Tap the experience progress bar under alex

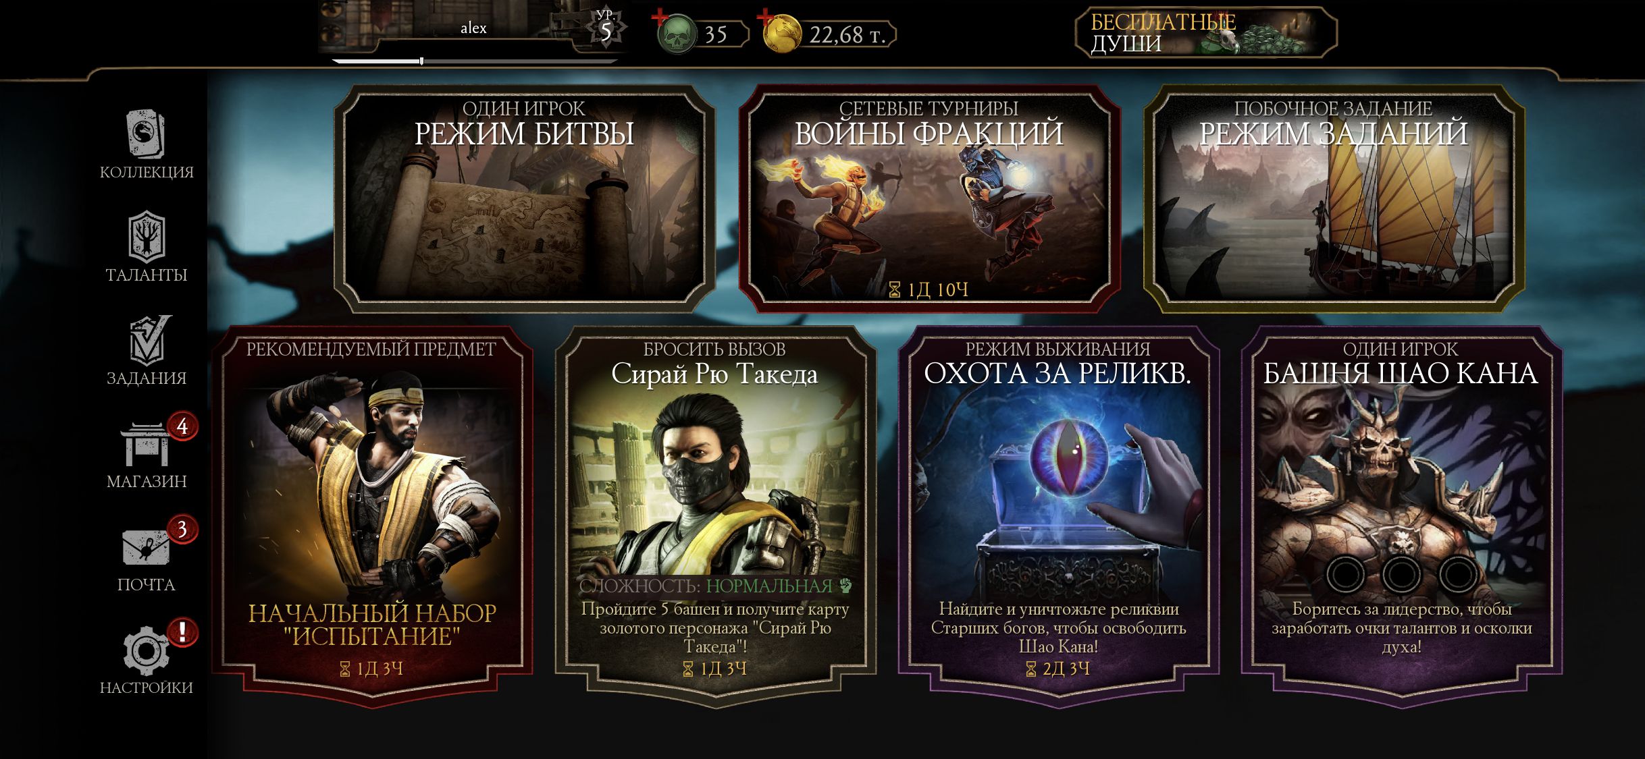[x=475, y=61]
